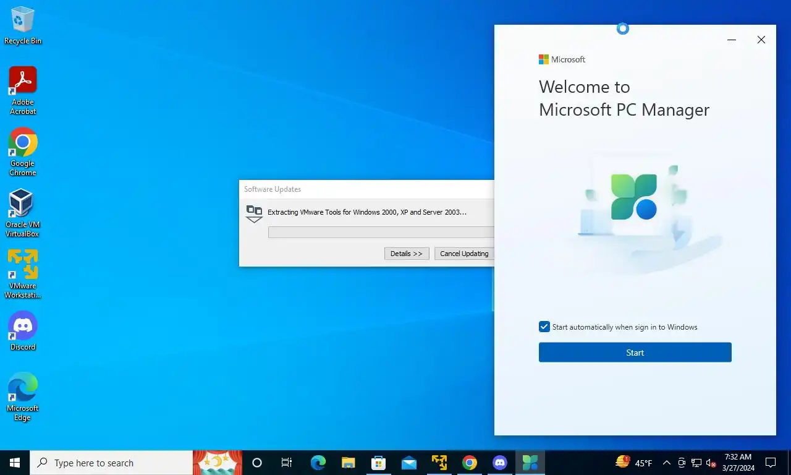This screenshot has width=791, height=475.
Task: Show hidden system tray icons
Action: 666,463
